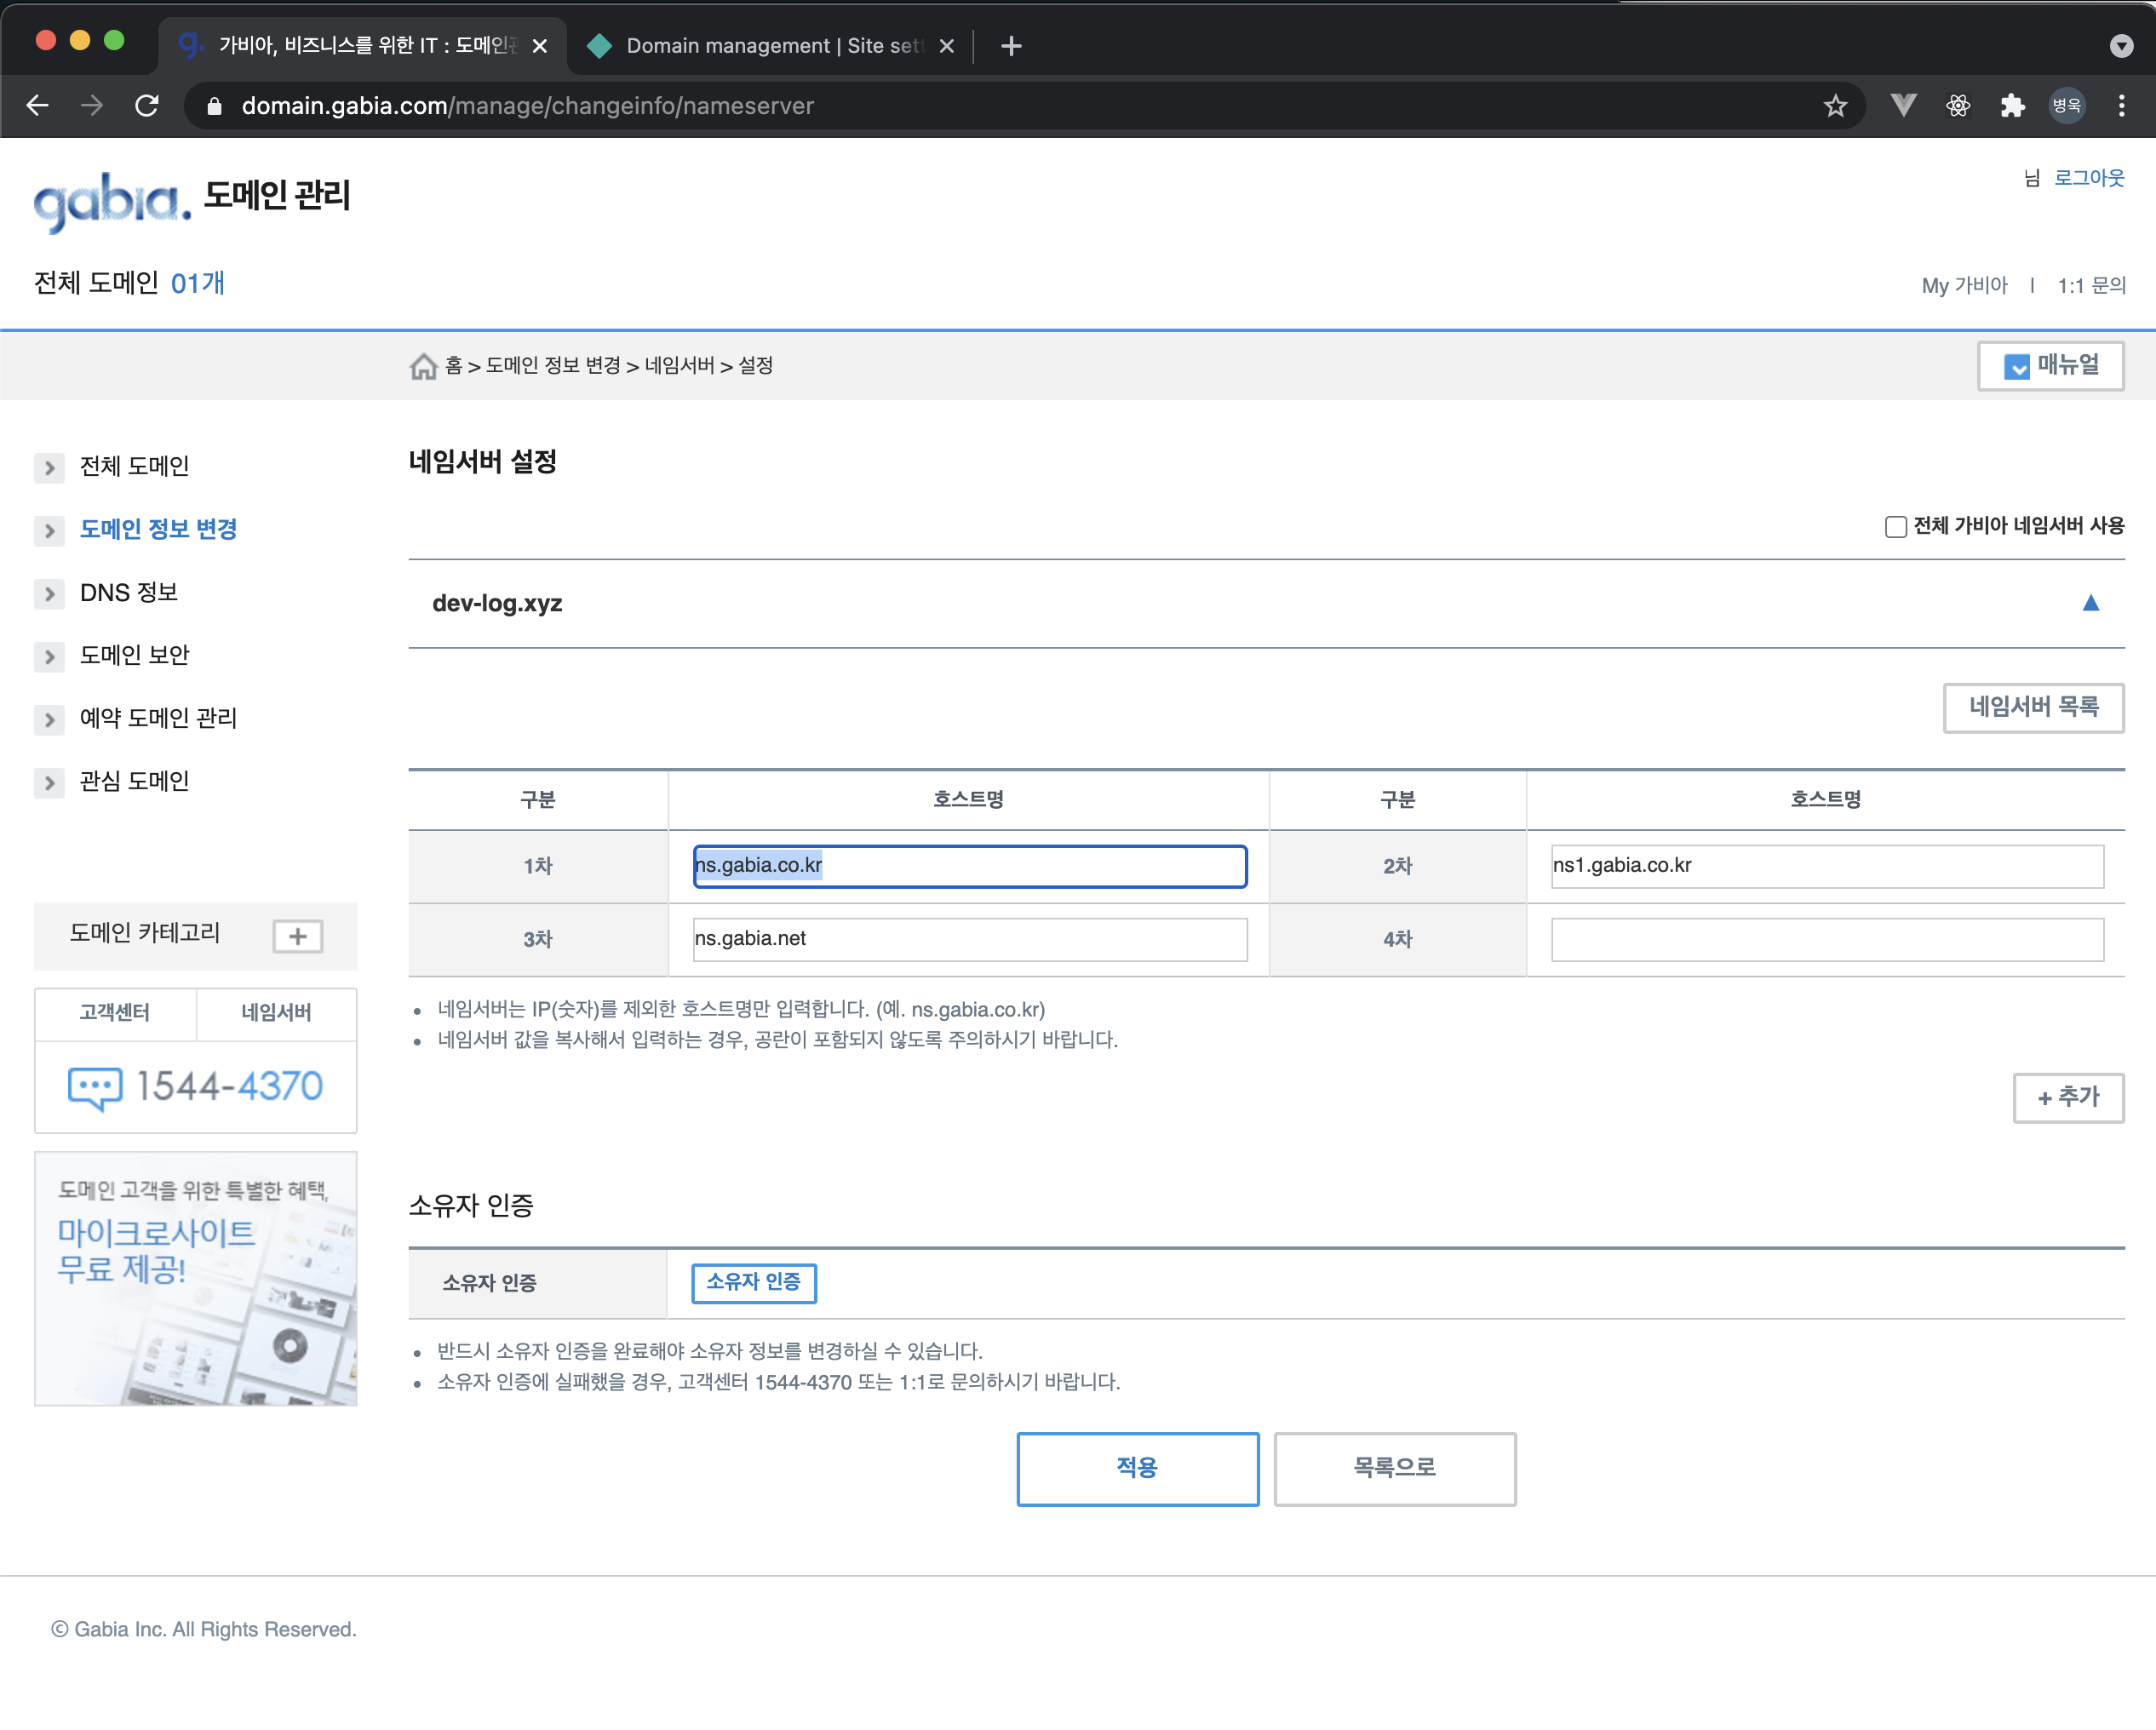
Task: Select the 네임서버 tab in support box
Action: coord(276,1013)
